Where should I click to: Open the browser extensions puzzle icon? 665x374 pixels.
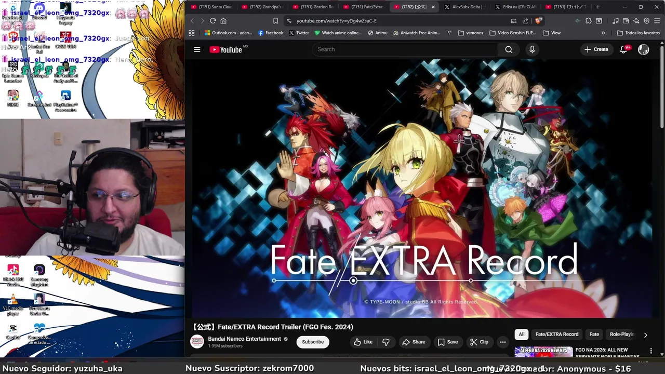point(588,21)
